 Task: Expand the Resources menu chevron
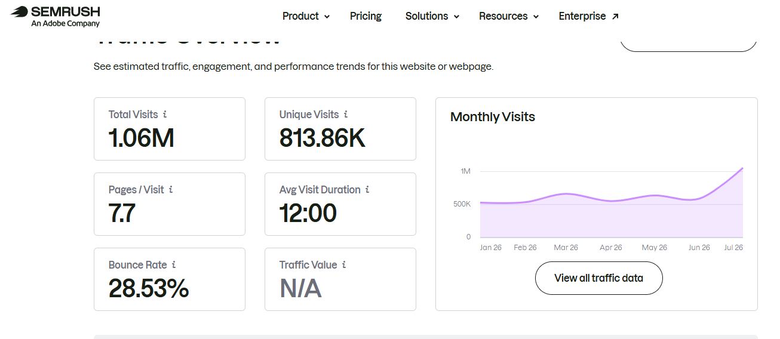tap(536, 17)
